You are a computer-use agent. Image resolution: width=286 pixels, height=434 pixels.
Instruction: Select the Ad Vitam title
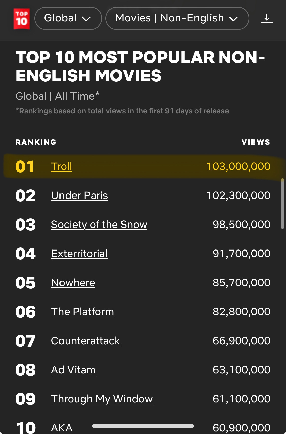point(73,370)
